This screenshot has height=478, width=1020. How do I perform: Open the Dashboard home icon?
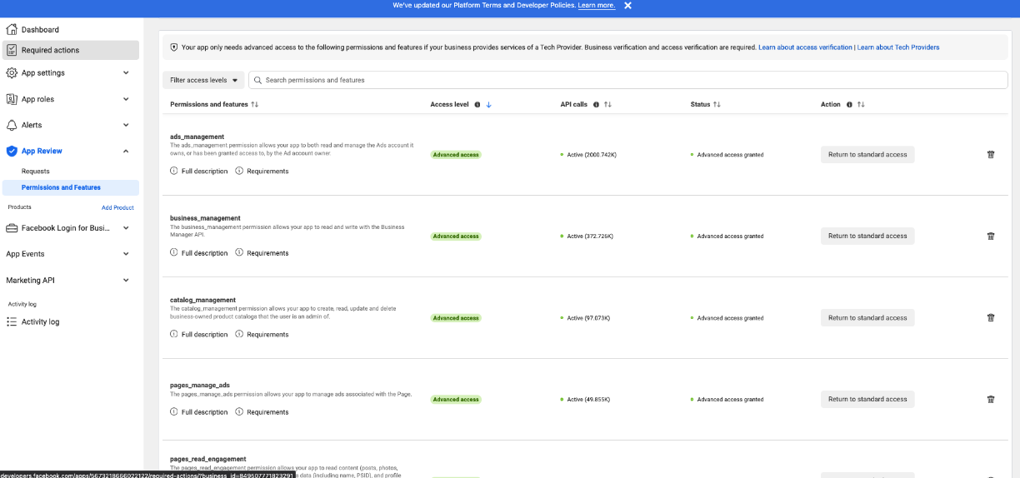[12, 30]
